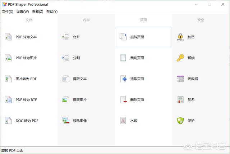Click the 移除图像 icon
230x154 pixels.
pos(65,121)
